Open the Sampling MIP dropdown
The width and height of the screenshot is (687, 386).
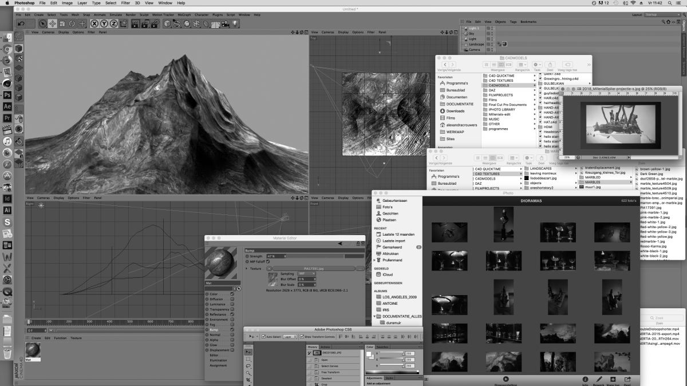tap(306, 274)
